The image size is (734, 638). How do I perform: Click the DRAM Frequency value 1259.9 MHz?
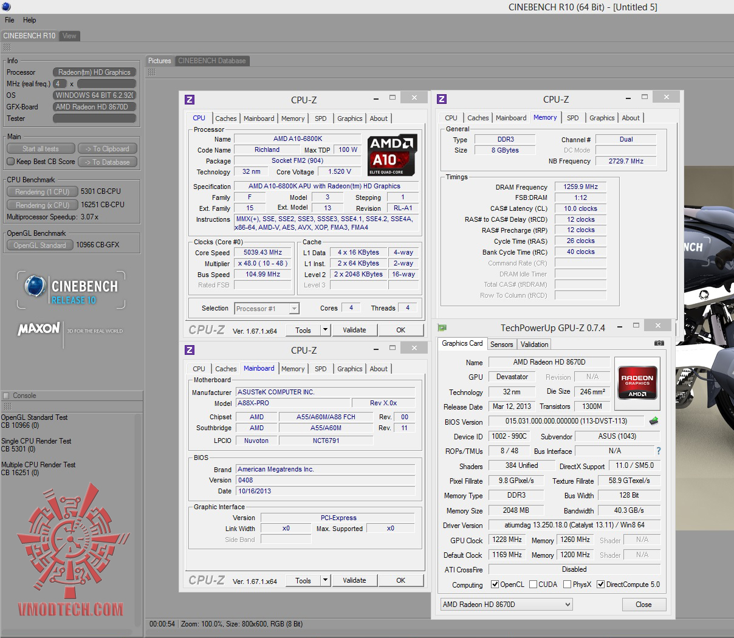coord(580,187)
